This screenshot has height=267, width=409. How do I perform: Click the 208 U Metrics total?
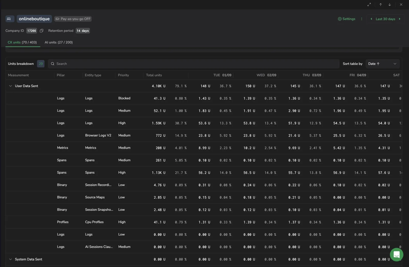161,148
